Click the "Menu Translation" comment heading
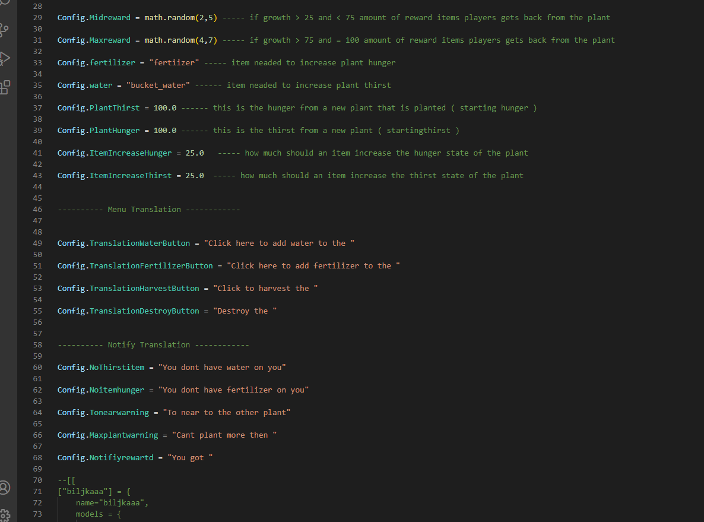This screenshot has height=522, width=704. pyautogui.click(x=144, y=210)
